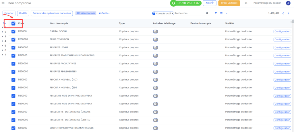Sort by the Société column header

pos(229,23)
